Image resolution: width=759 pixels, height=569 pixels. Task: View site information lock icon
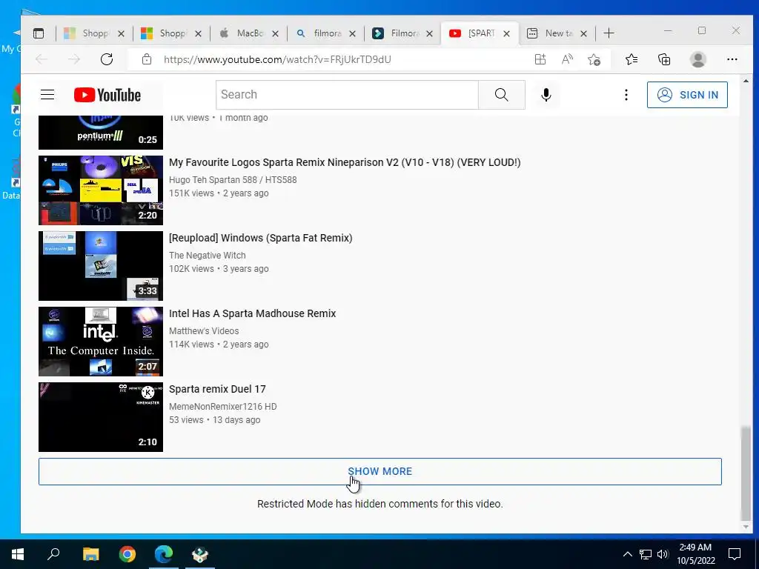[x=147, y=59]
